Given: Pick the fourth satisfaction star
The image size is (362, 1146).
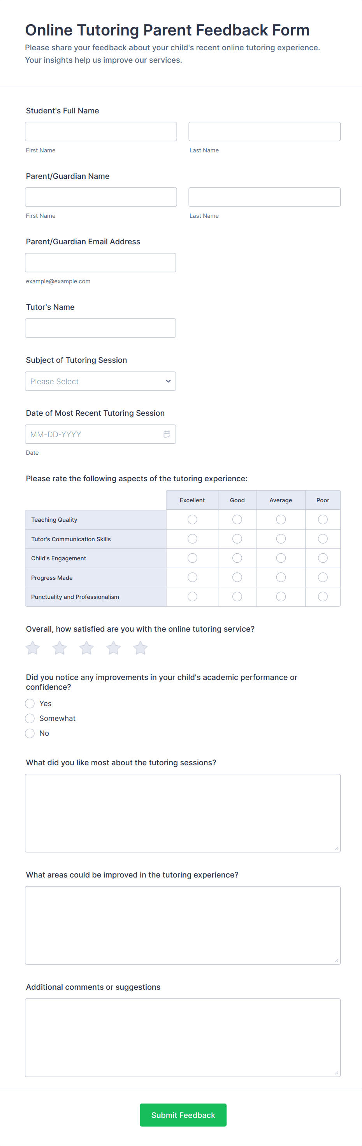Looking at the screenshot, I should (x=113, y=648).
